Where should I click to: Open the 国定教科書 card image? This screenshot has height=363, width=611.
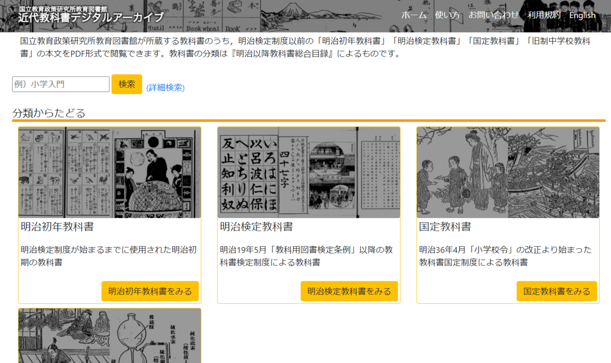(508, 172)
